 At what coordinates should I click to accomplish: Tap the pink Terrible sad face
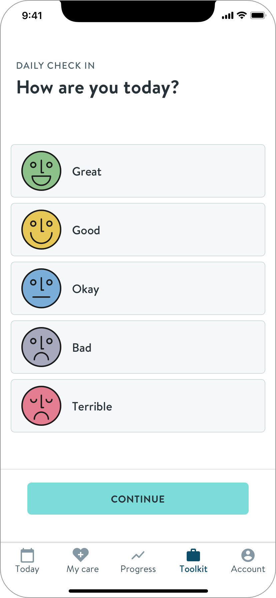pos(41,406)
